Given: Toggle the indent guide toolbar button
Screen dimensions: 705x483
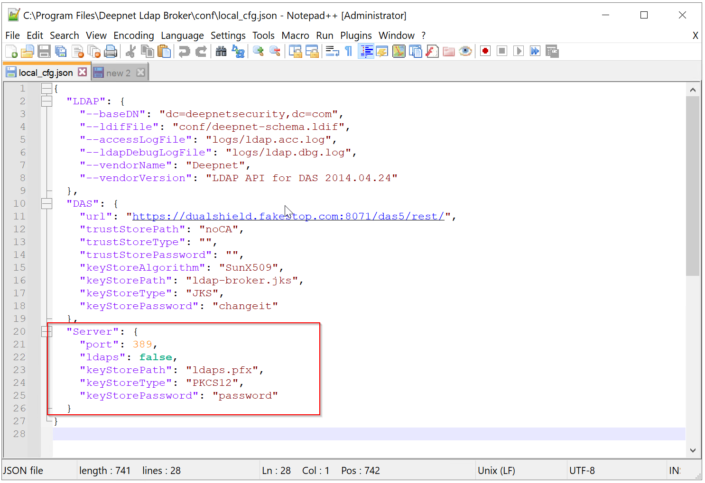Looking at the screenshot, I should click(x=366, y=51).
